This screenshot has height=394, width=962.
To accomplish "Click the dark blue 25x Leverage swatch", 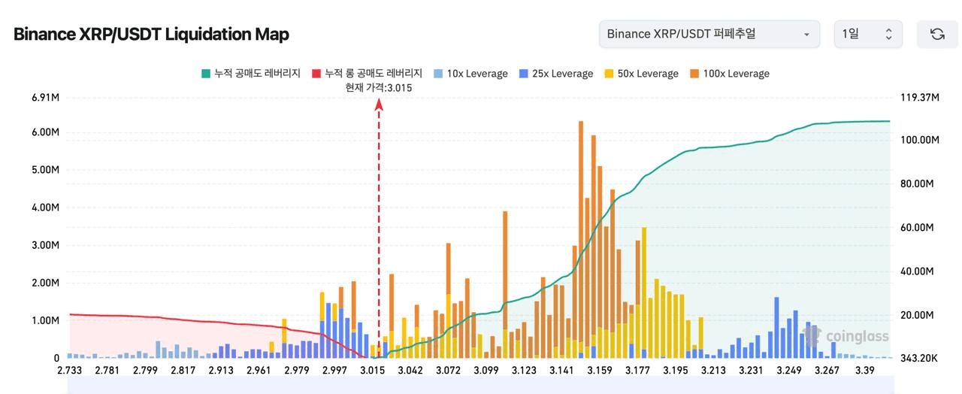I will [523, 74].
